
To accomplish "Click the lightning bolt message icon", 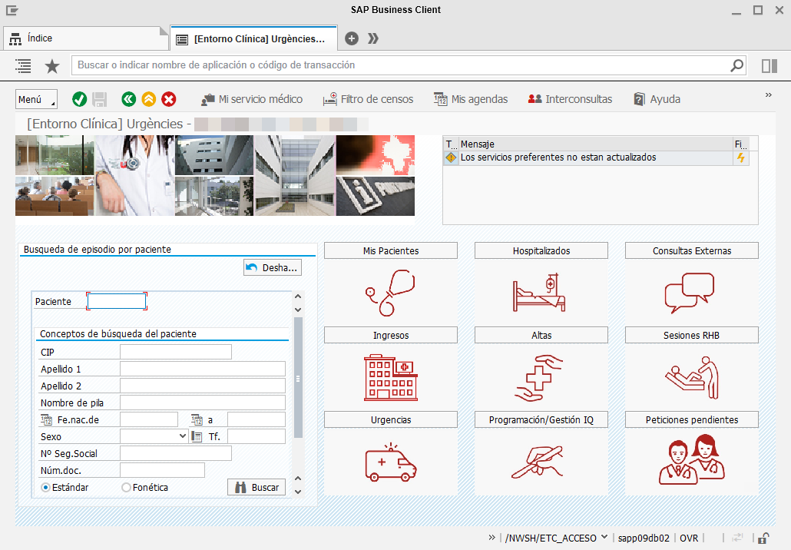I will [x=740, y=157].
